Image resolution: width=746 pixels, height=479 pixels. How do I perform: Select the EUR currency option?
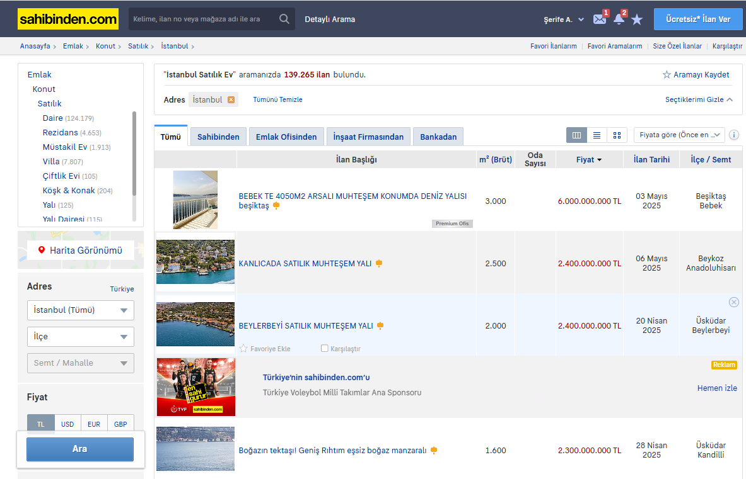tap(94, 424)
